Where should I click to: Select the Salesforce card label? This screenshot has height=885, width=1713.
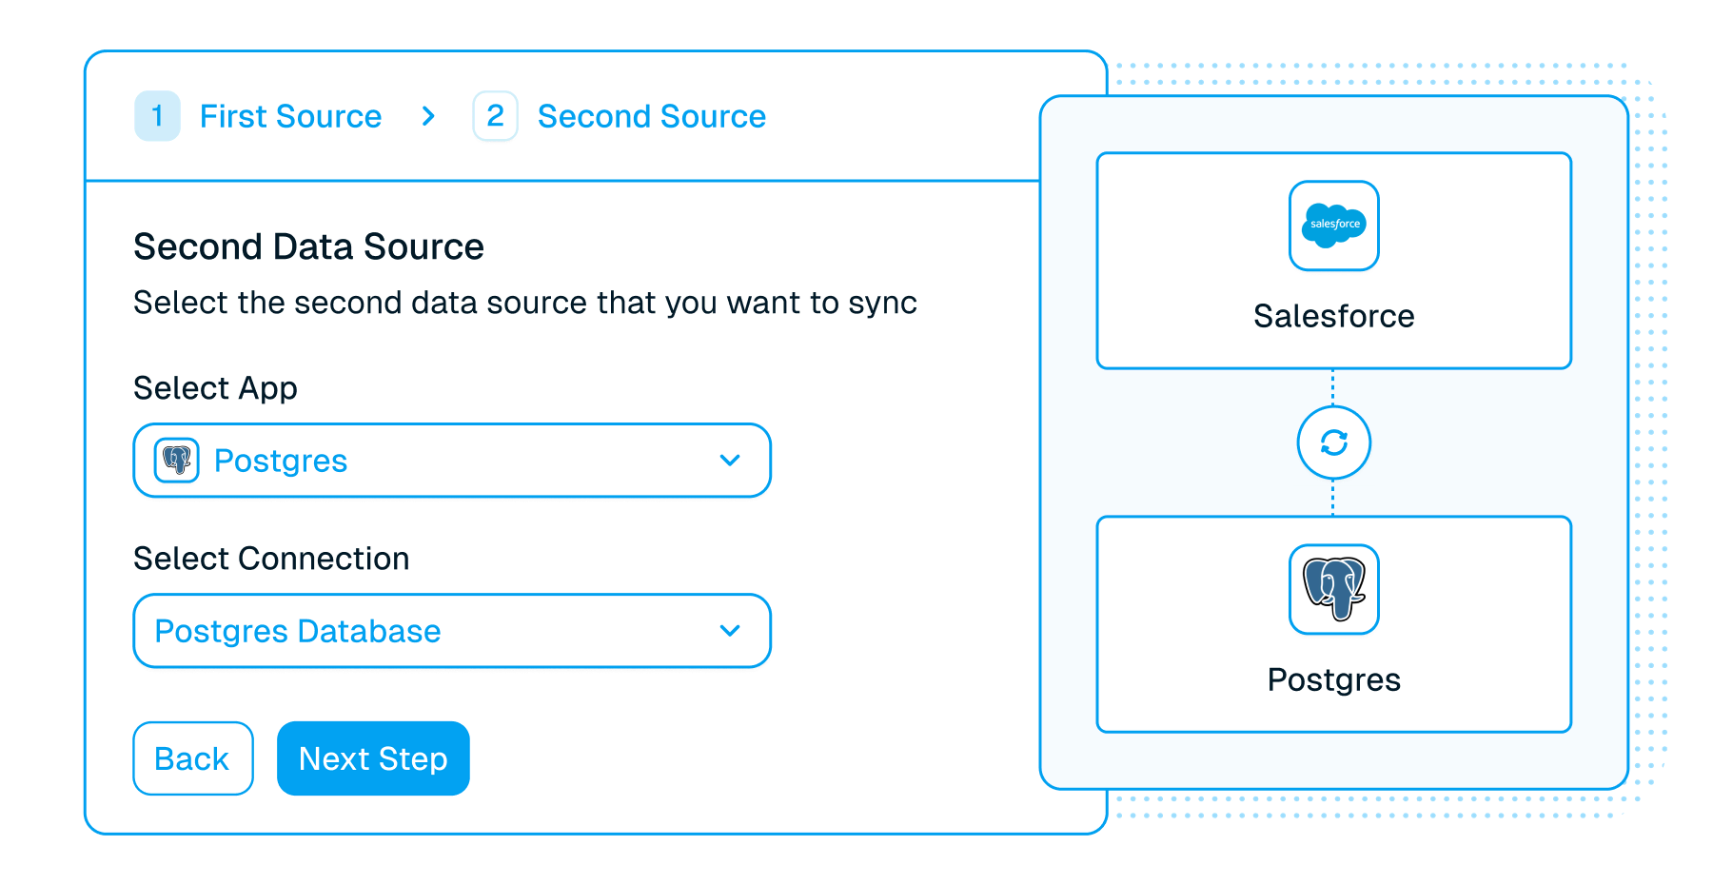coord(1334,316)
